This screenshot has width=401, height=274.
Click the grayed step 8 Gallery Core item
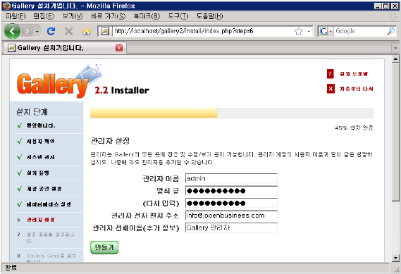pos(51,258)
